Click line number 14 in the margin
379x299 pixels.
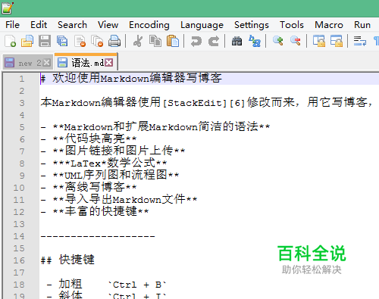(x=19, y=236)
